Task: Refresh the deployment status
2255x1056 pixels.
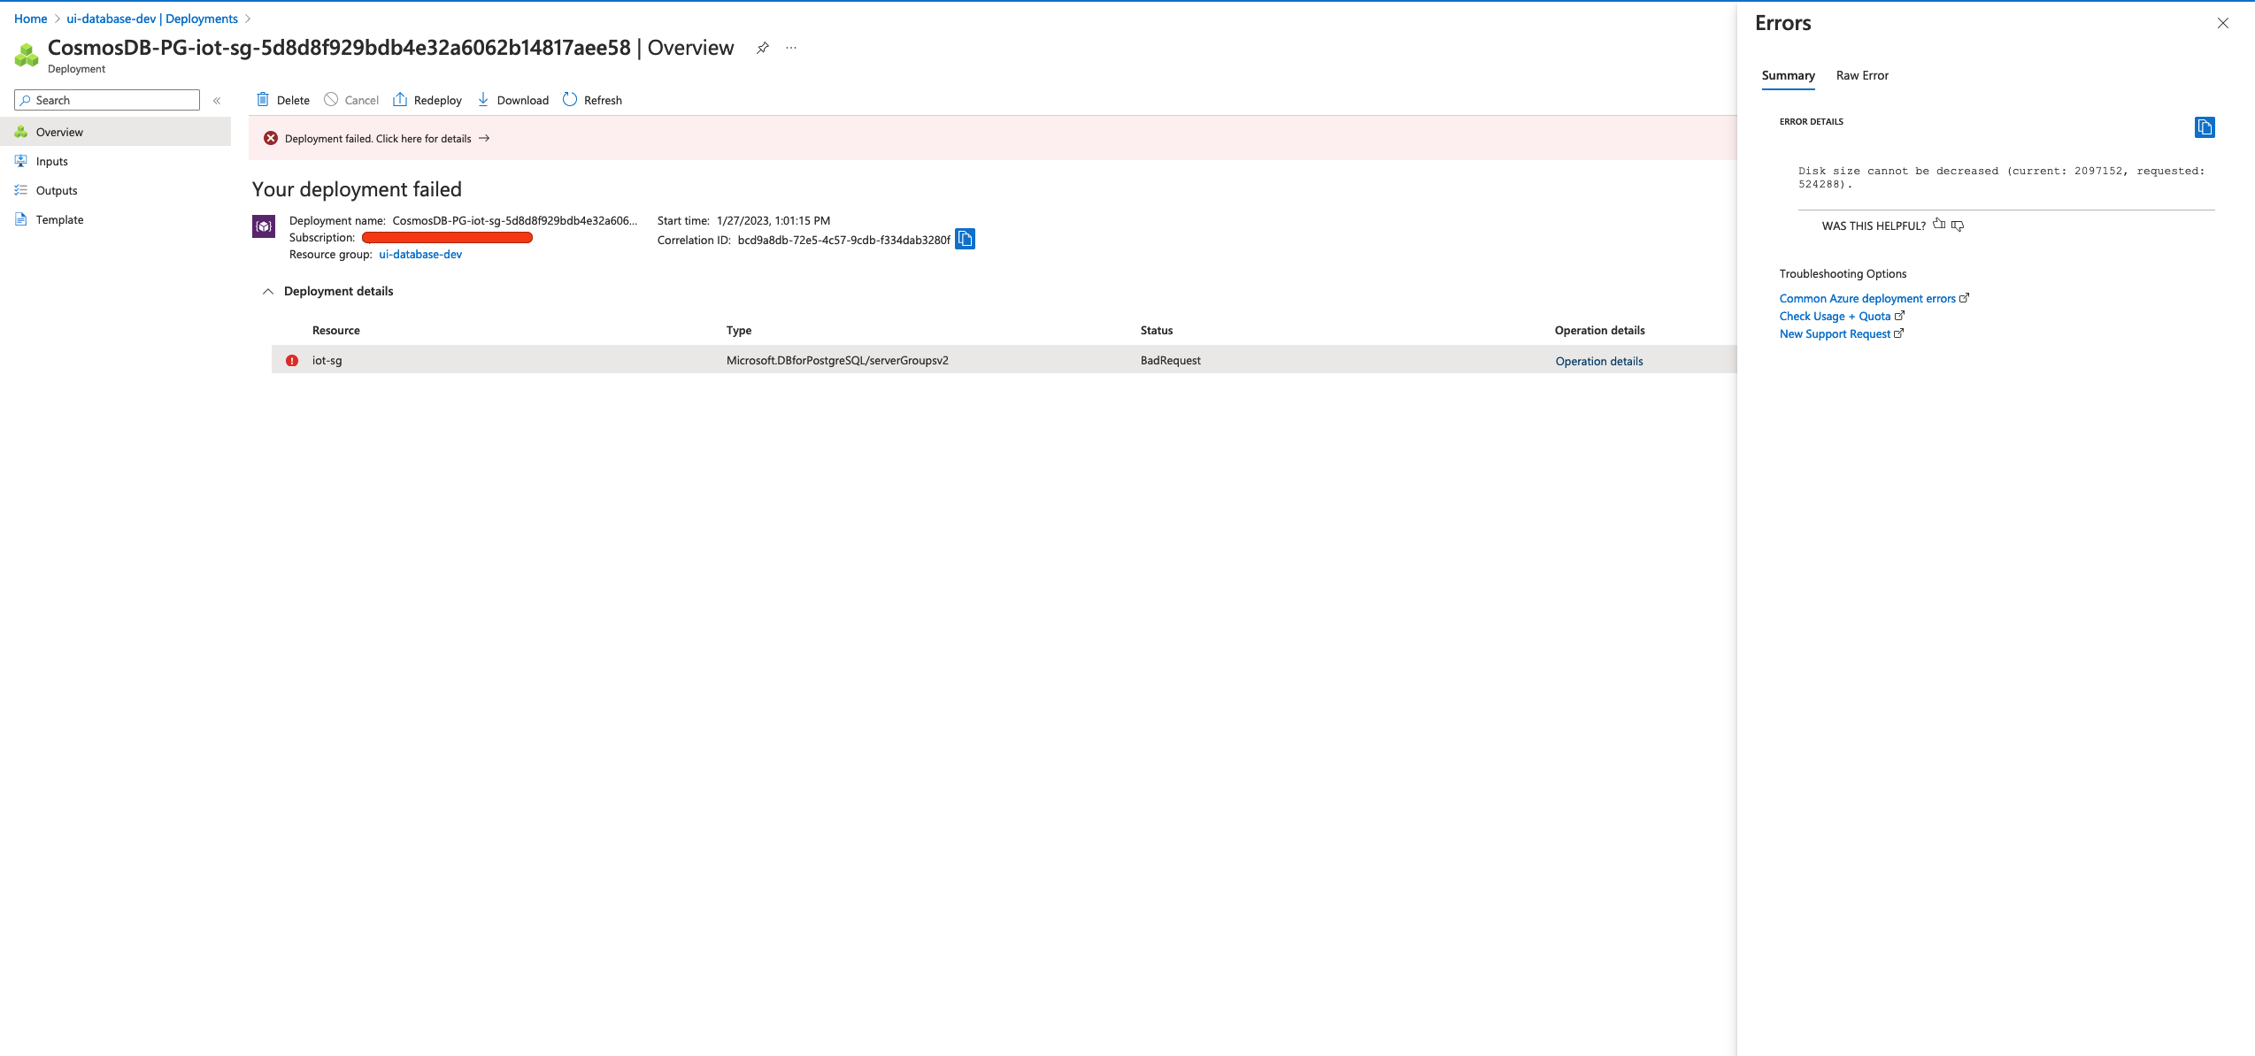Action: (x=592, y=100)
